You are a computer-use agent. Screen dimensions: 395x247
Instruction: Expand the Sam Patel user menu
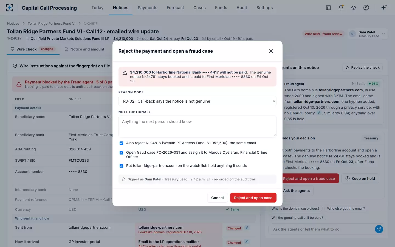368,34
